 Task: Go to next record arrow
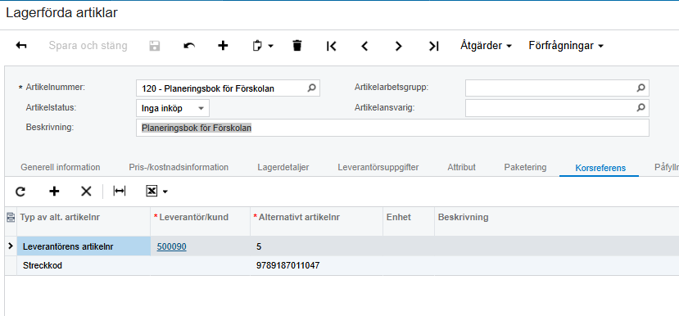(398, 46)
